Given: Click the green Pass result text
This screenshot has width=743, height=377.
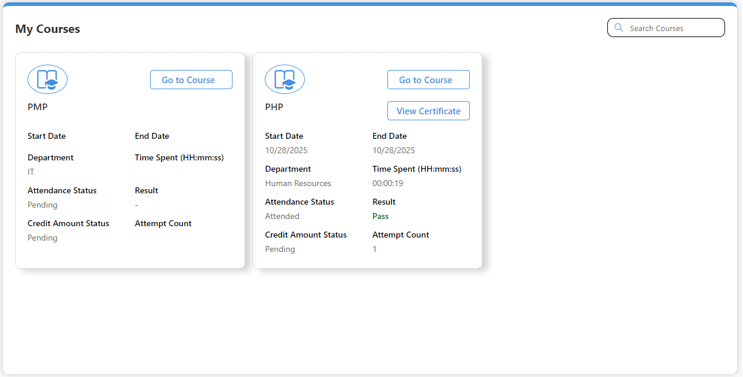Looking at the screenshot, I should tap(380, 216).
